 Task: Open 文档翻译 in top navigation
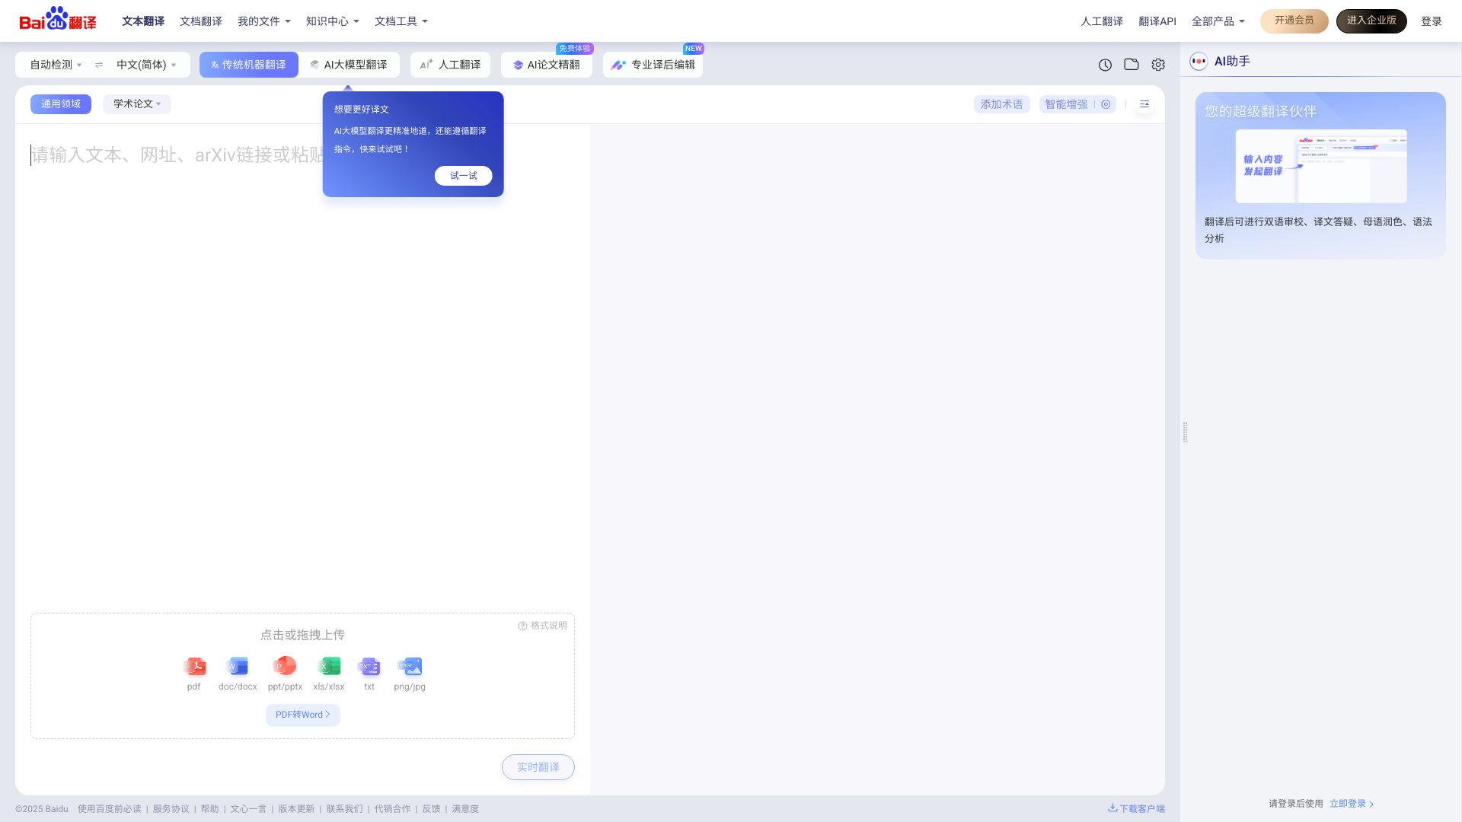(x=201, y=21)
